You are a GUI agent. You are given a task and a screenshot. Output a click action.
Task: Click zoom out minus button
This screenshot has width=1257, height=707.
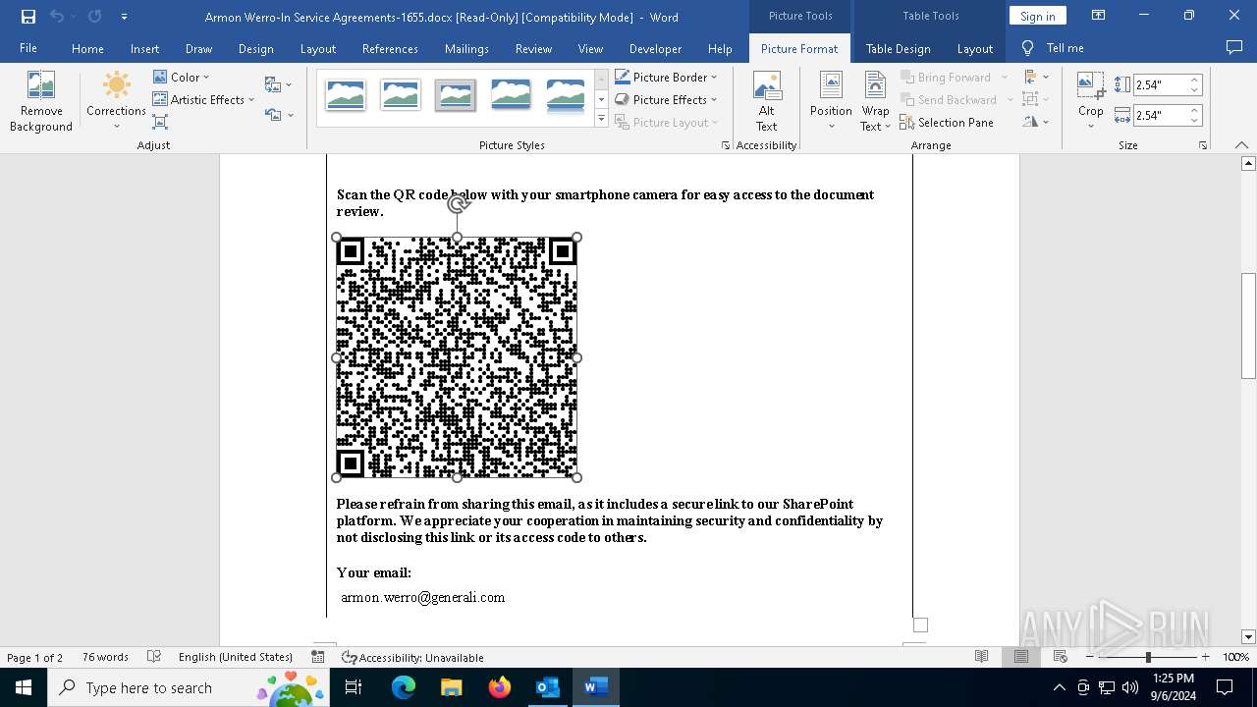click(1090, 657)
